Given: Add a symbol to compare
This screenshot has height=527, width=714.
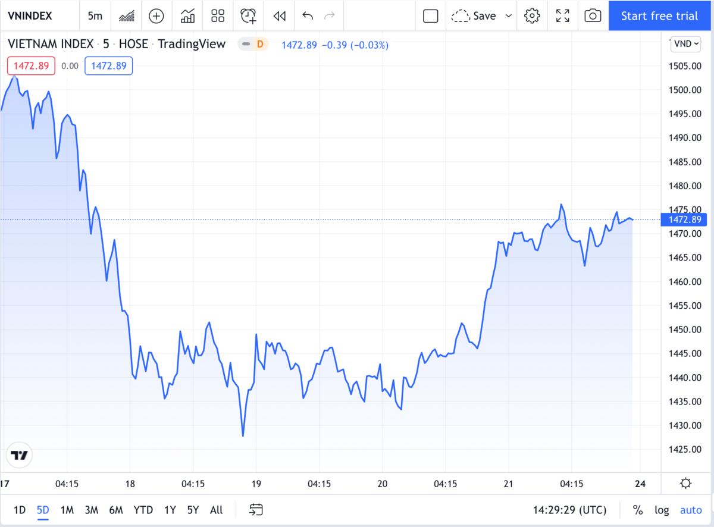Looking at the screenshot, I should point(156,16).
